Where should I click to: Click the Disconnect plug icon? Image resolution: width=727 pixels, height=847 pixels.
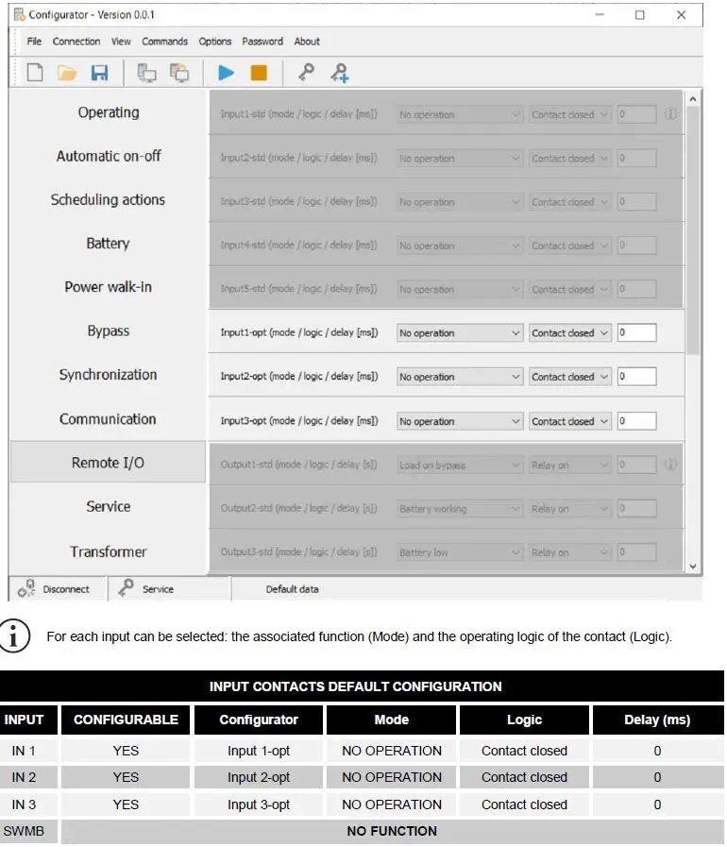25,588
